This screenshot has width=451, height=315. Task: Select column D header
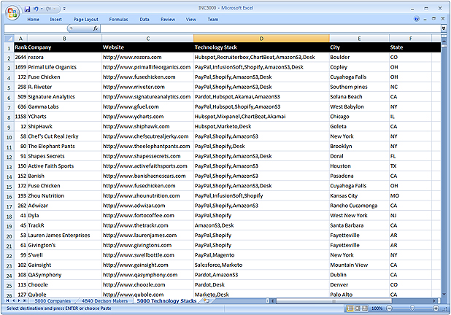[x=261, y=38]
